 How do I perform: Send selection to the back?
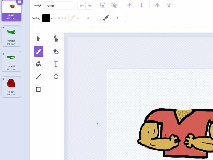(x=169, y=5)
